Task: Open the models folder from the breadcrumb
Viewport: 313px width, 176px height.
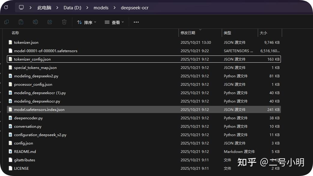Action: (x=101, y=7)
